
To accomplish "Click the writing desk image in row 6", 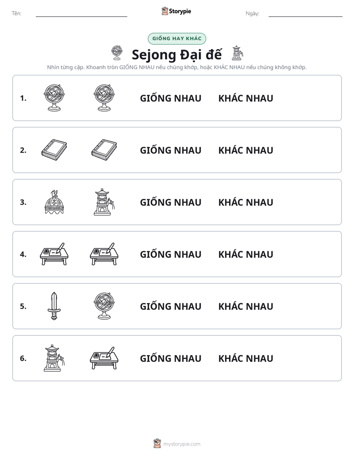I will point(104,358).
